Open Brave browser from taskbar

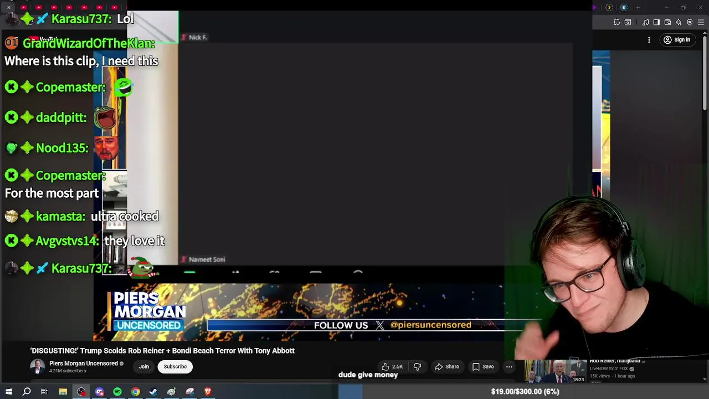pos(208,392)
